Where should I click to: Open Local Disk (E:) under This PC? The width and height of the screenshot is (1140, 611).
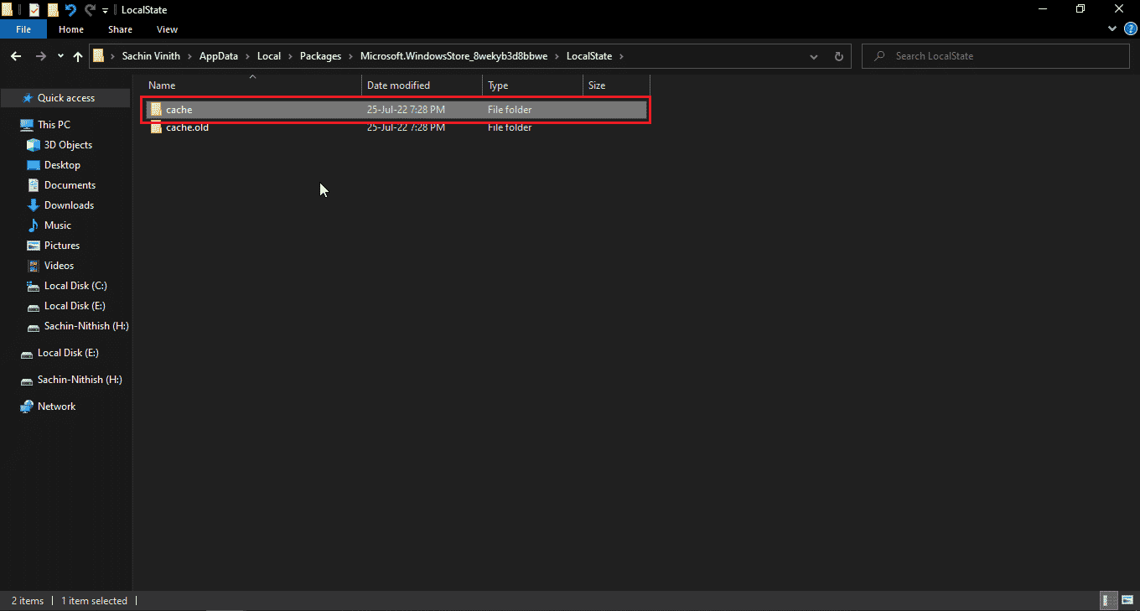pyautogui.click(x=75, y=306)
